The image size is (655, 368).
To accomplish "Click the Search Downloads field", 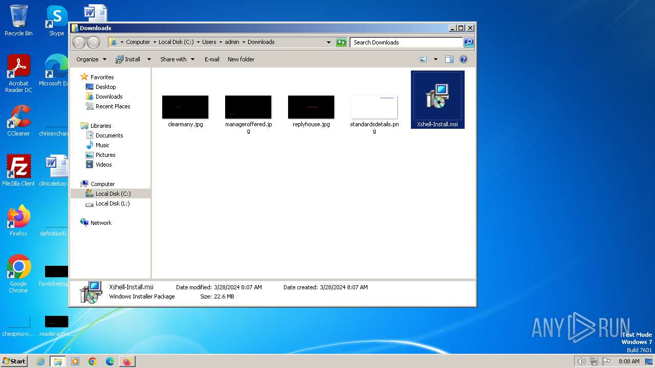I will point(407,42).
